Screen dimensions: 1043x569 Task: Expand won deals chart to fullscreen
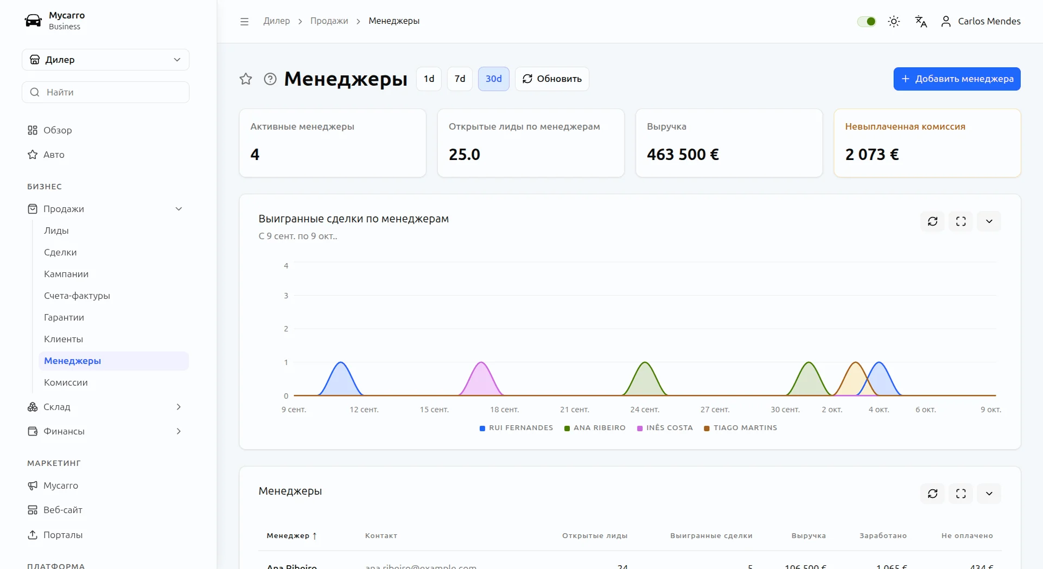(961, 221)
